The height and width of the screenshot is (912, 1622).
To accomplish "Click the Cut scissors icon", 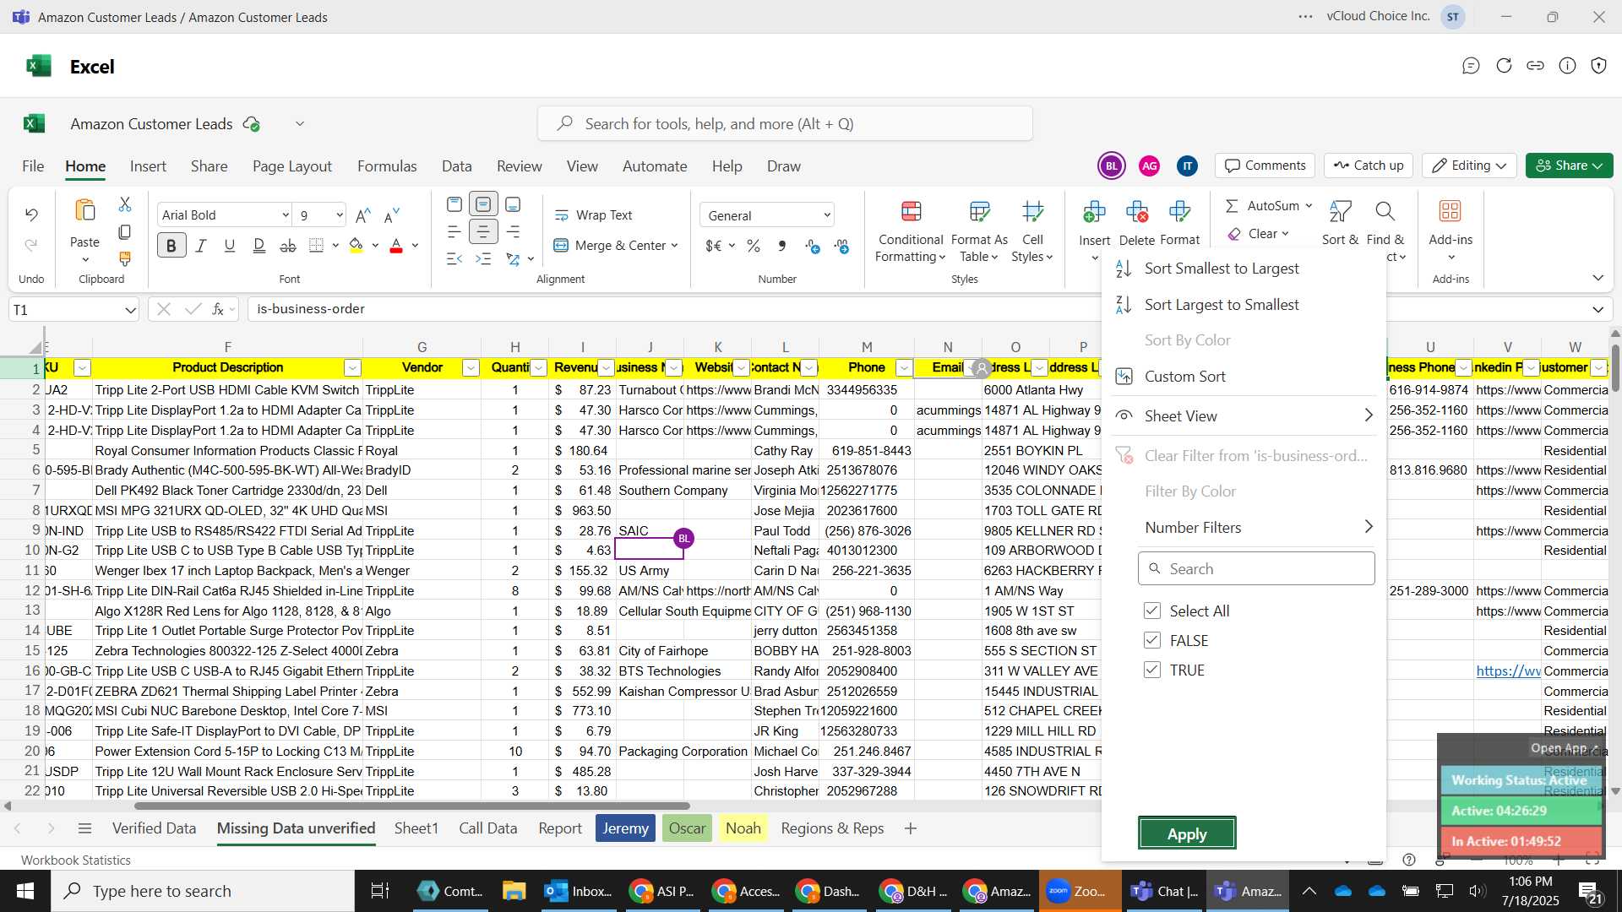I will pos(125,204).
